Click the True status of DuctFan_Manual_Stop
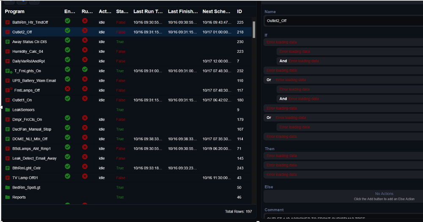The height and width of the screenshot is (222, 423). (x=120, y=129)
